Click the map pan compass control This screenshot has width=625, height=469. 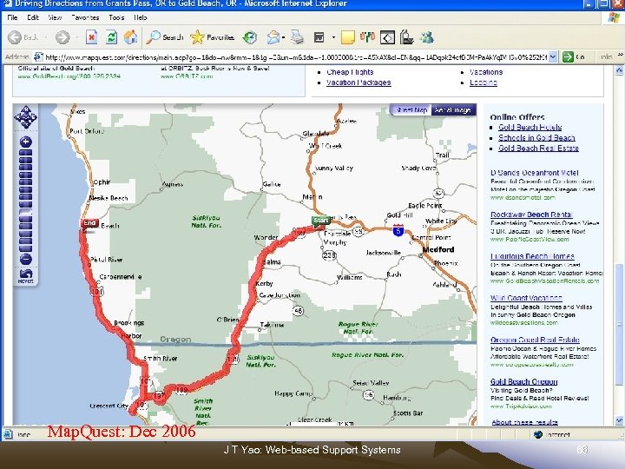25,117
